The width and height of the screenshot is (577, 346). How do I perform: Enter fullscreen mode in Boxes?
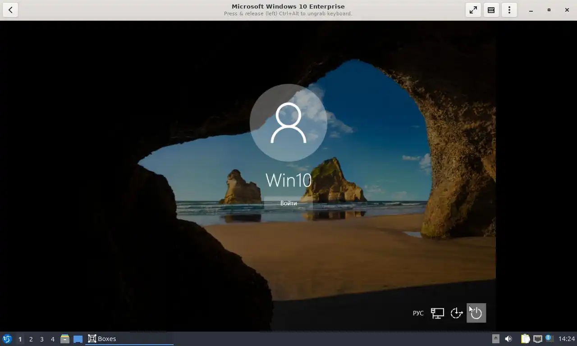pyautogui.click(x=473, y=10)
